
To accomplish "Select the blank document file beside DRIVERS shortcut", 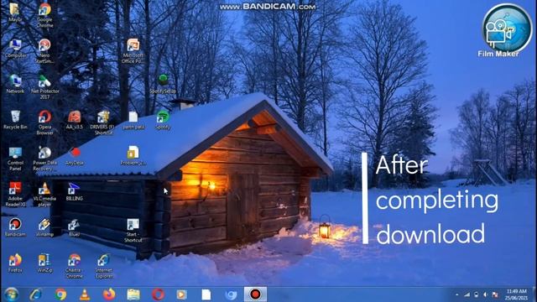I will click(x=133, y=120).
